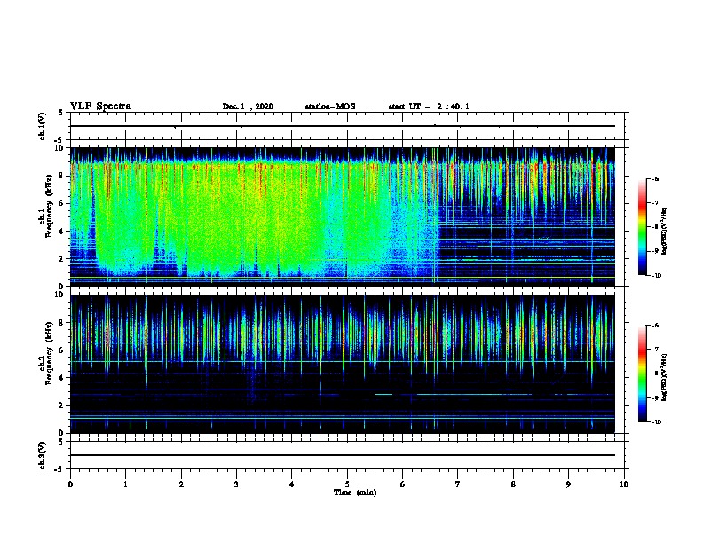Click the date text "Dec. 1, 2020"
Screen dimensions: 703x543
tap(248, 106)
